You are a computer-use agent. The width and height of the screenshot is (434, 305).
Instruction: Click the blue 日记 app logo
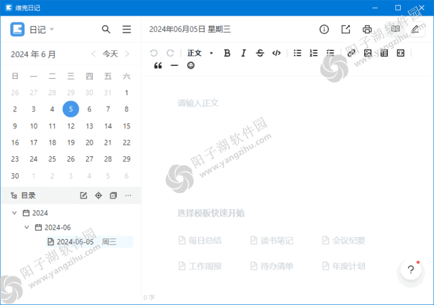18,29
